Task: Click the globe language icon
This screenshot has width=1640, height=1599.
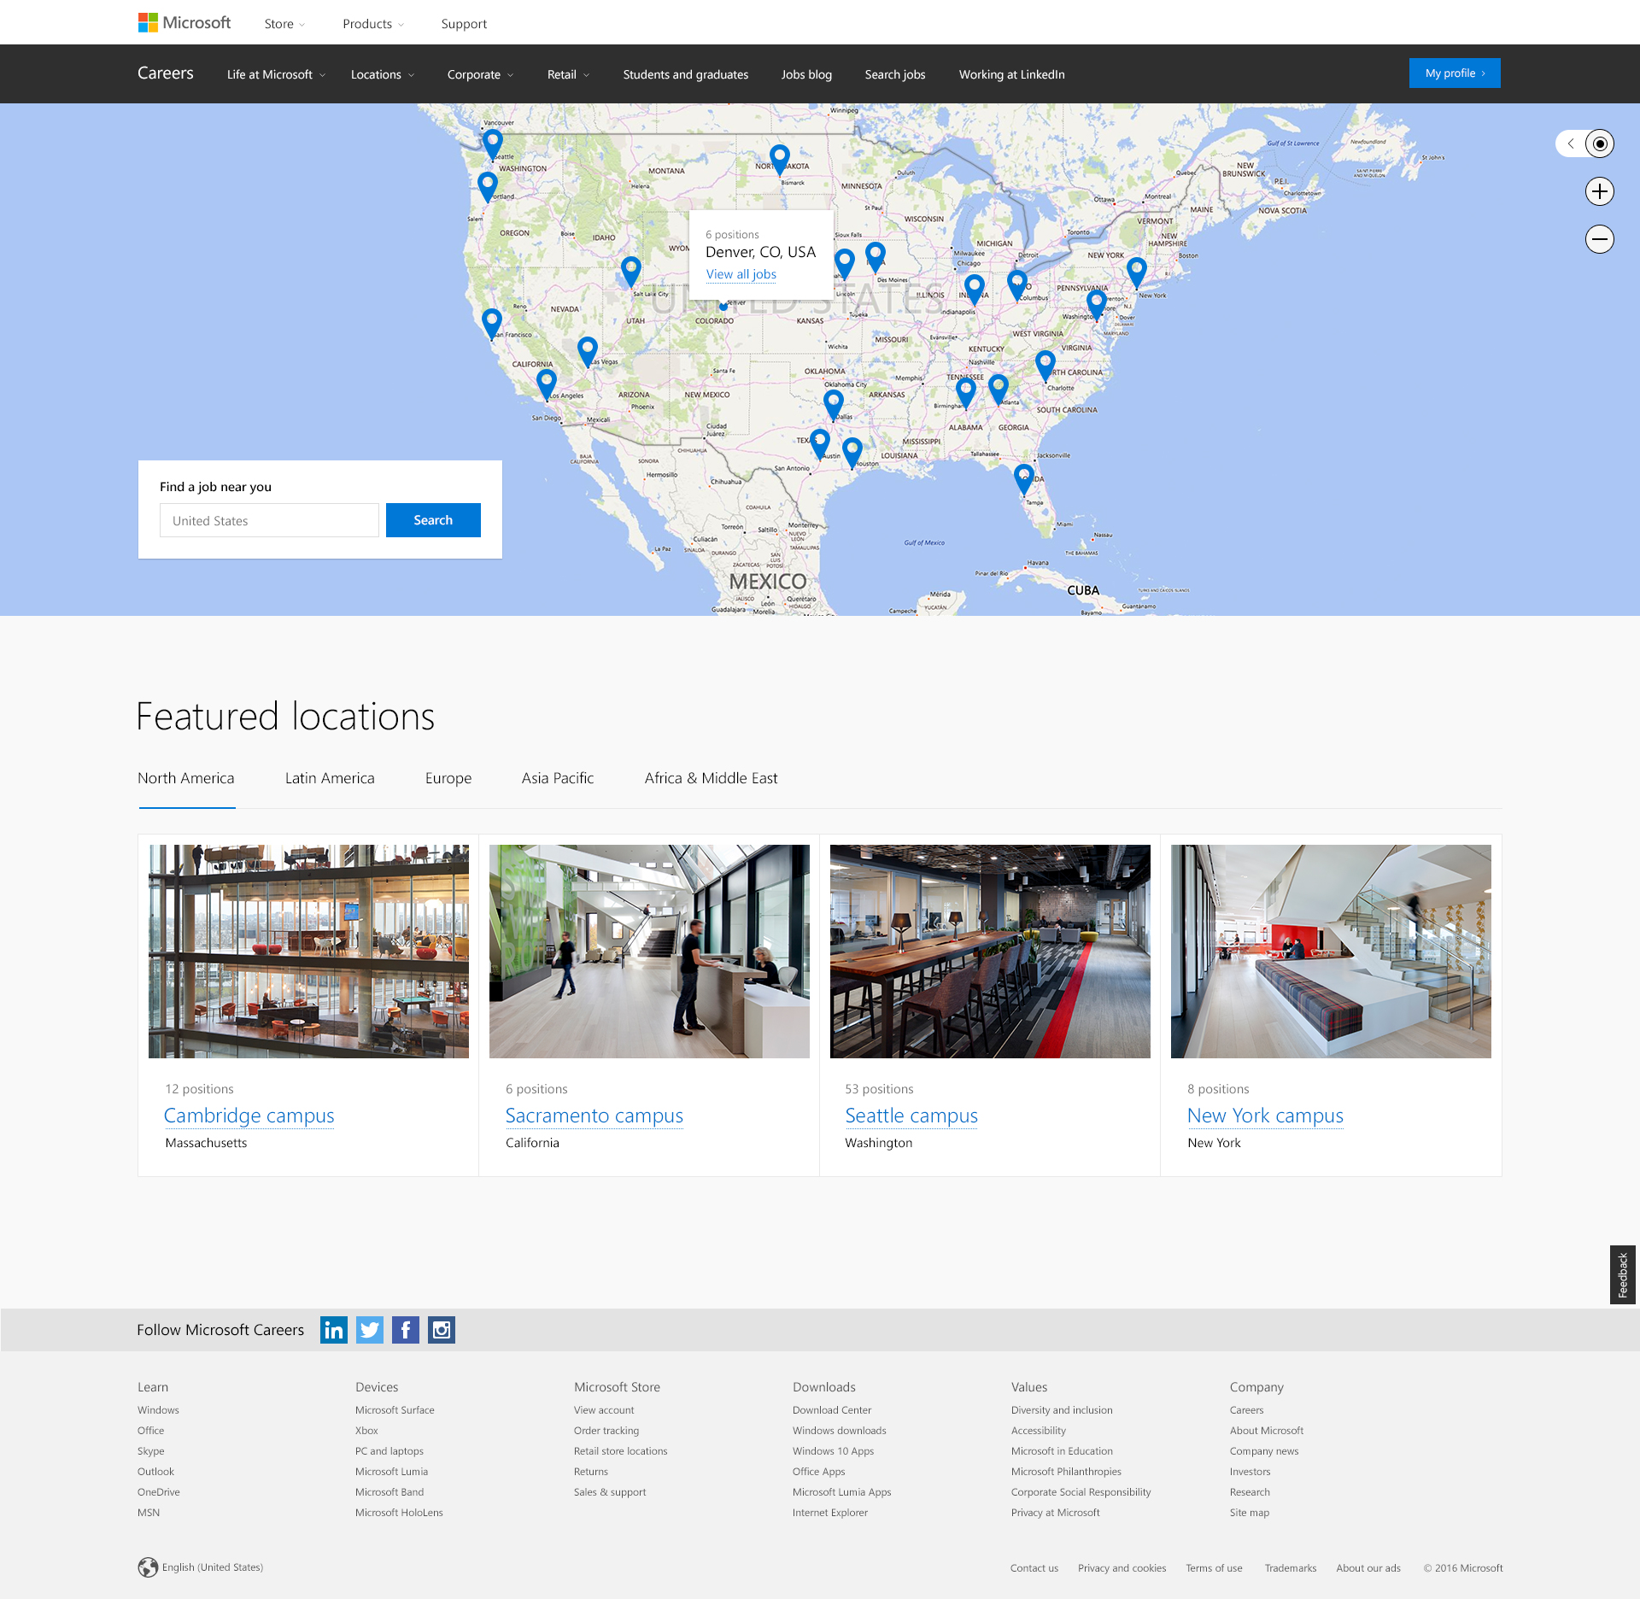Action: pos(148,1567)
